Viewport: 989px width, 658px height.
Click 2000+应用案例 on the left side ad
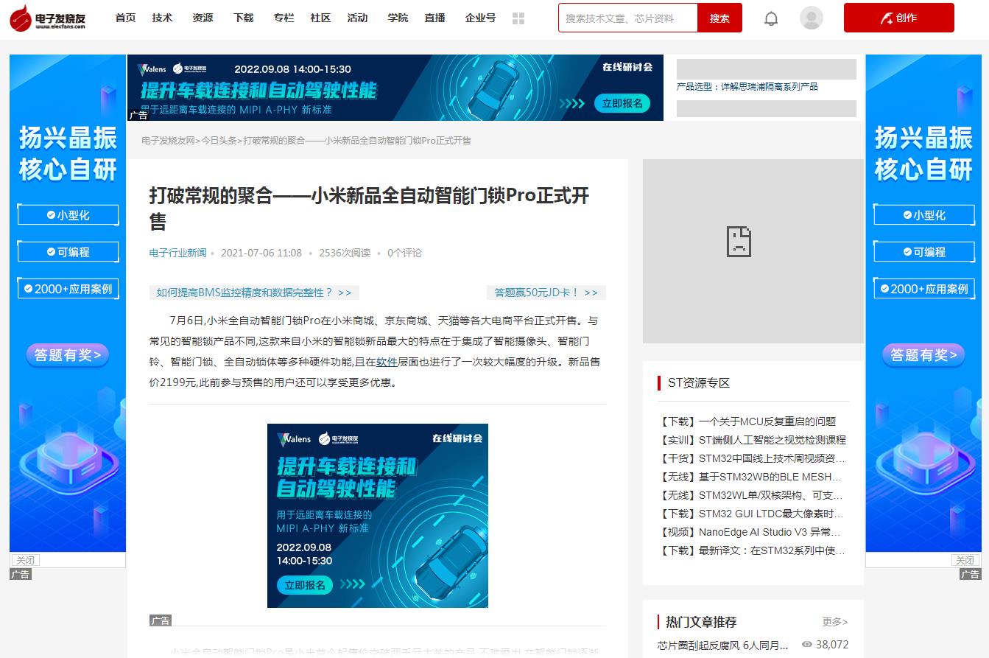click(x=68, y=289)
